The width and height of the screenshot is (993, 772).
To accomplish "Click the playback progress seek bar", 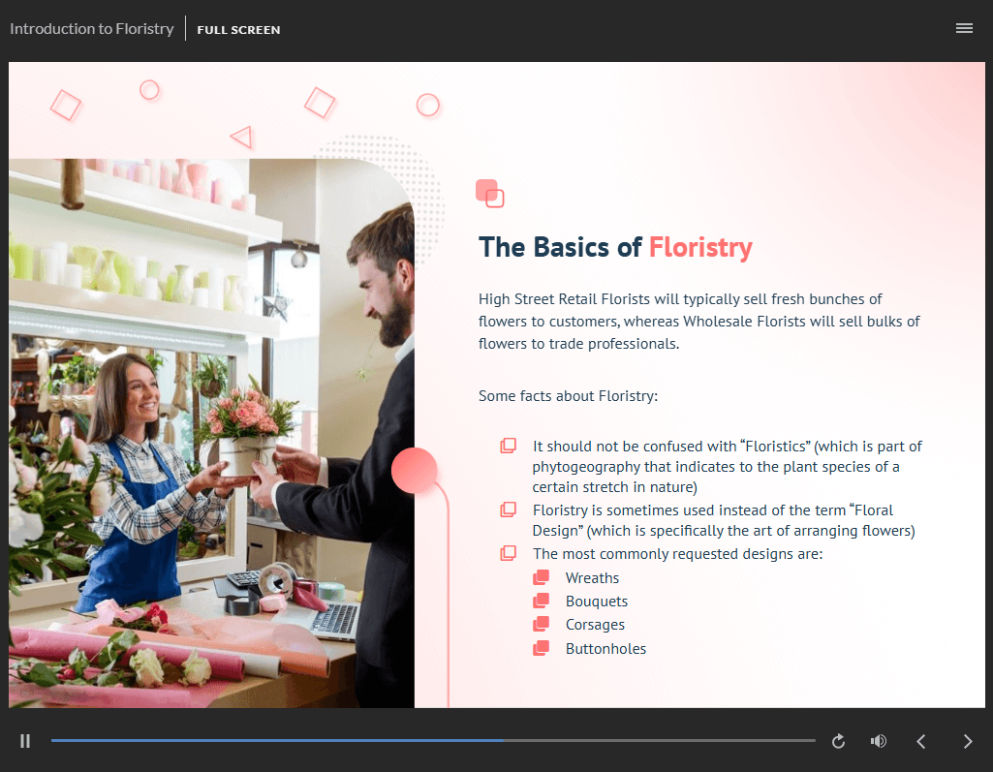I will [x=432, y=741].
